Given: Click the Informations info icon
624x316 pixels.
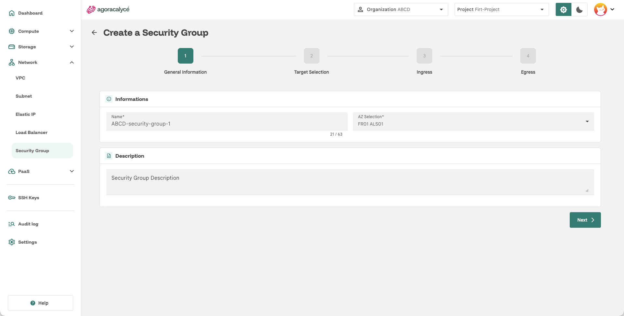Looking at the screenshot, I should (x=109, y=99).
